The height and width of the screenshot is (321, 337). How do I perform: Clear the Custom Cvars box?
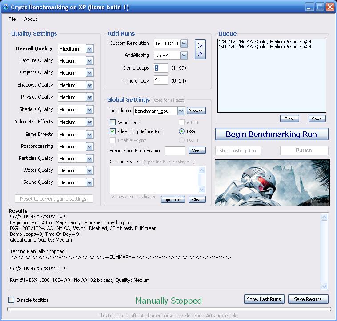[197, 199]
